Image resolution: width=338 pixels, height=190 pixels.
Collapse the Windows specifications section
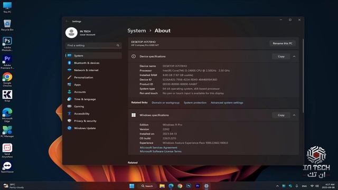click(x=294, y=115)
